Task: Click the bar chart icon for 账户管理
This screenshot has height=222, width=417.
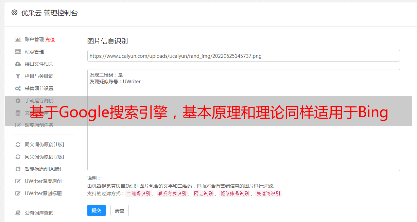Action: [x=18, y=39]
